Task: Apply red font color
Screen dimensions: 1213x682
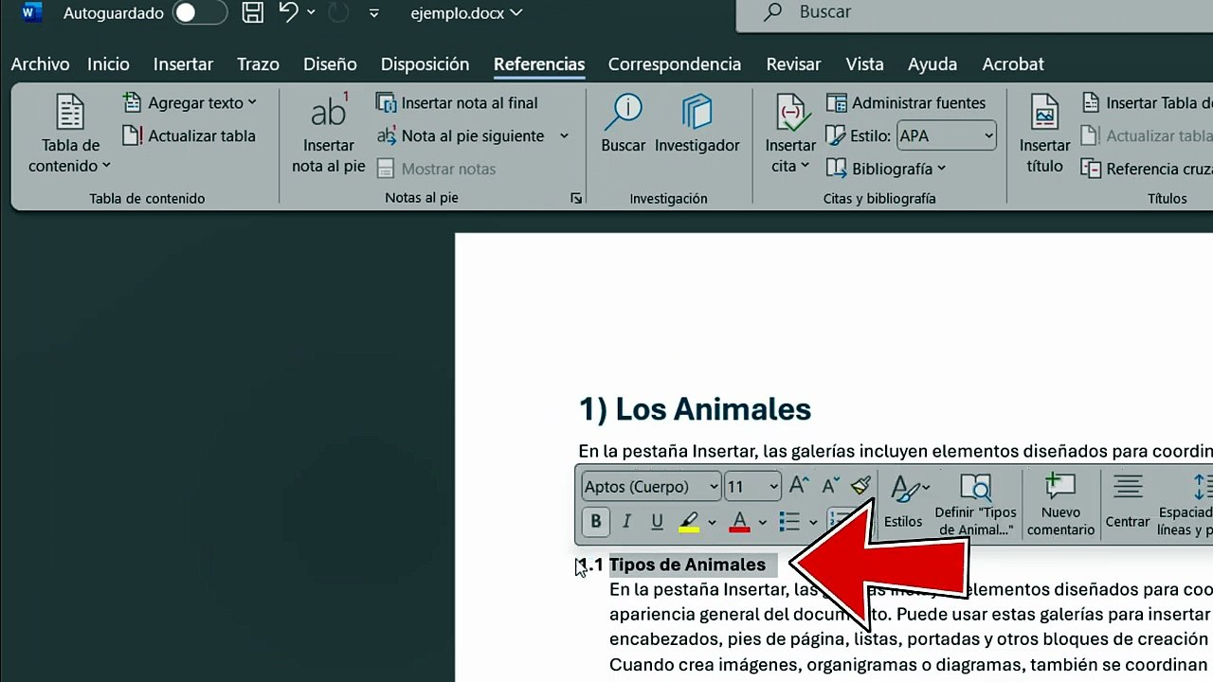Action: point(740,521)
